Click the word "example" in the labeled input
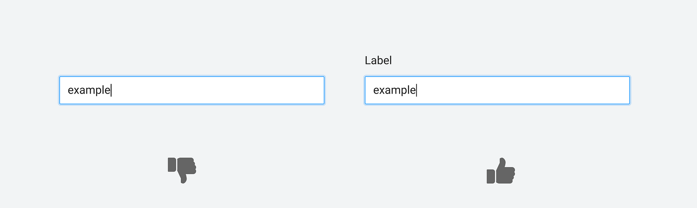 [394, 91]
